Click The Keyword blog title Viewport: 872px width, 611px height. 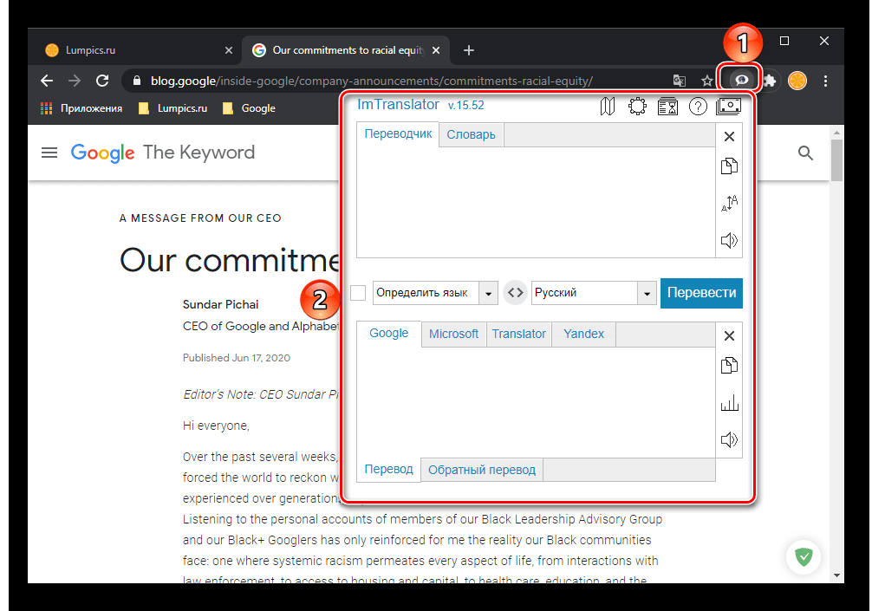pyautogui.click(x=199, y=153)
